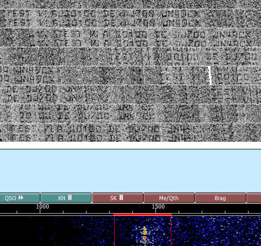261x246 pixels.
Task: Trigger the KN macro button
Action: (66, 198)
